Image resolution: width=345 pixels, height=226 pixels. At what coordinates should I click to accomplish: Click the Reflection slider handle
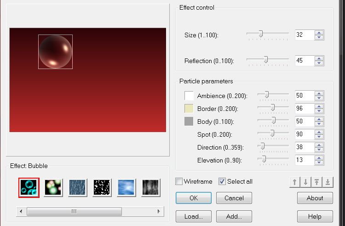266,59
